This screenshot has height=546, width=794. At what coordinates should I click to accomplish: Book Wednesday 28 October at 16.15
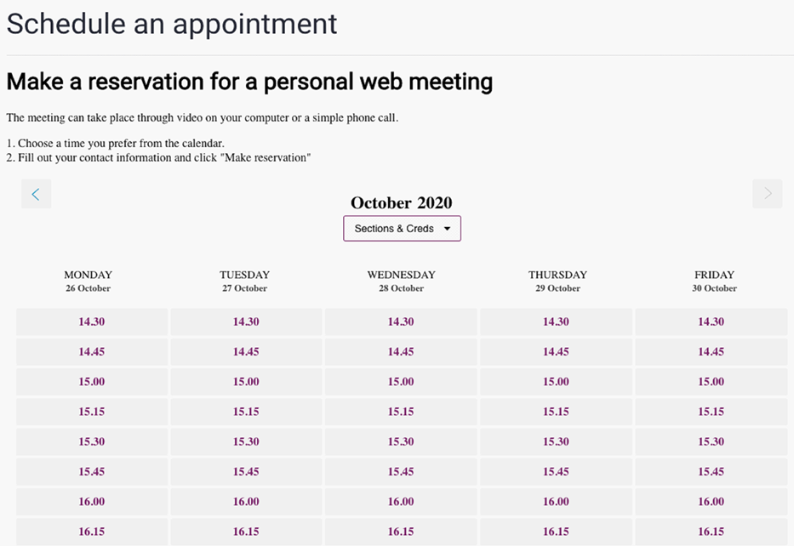tap(401, 532)
